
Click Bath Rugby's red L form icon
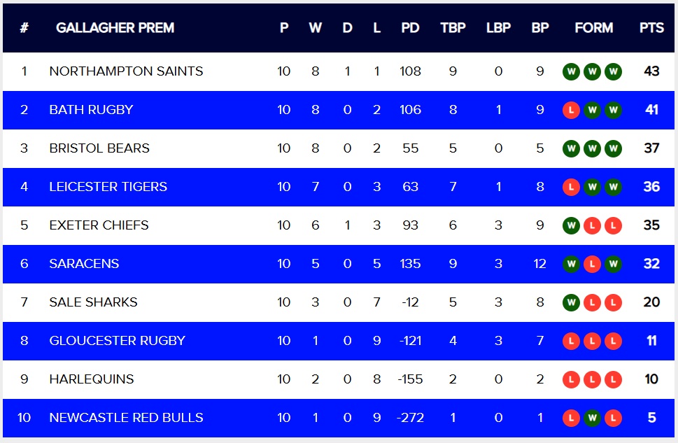572,110
